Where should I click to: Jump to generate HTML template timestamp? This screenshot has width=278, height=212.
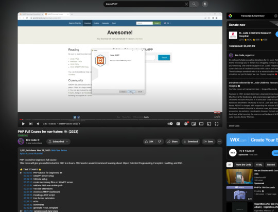pyautogui.click(x=28, y=208)
